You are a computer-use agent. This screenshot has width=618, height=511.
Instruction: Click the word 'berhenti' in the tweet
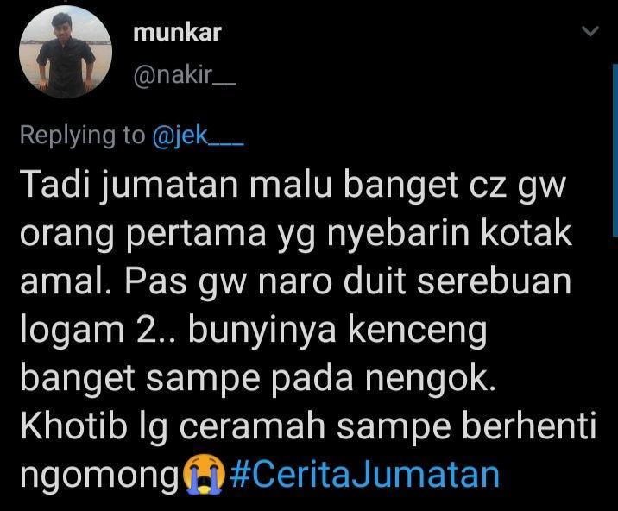[529, 426]
